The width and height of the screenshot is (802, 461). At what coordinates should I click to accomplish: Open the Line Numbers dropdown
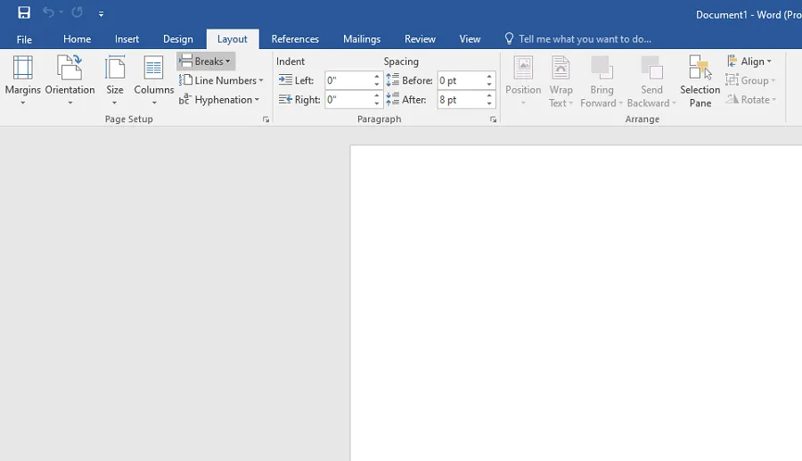tap(221, 80)
